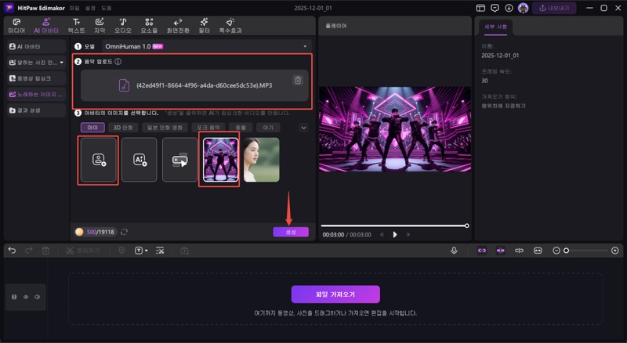Upload a custom avatar image
The image size is (627, 343).
pos(99,160)
